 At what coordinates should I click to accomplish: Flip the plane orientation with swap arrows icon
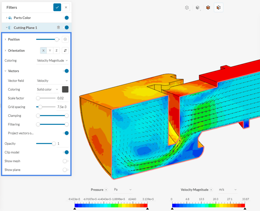[65, 50]
